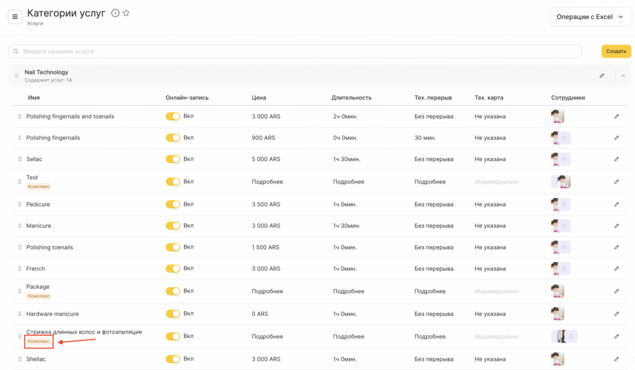Star the Категории услуг page as favorite
This screenshot has height=370, width=635.
pyautogui.click(x=127, y=13)
